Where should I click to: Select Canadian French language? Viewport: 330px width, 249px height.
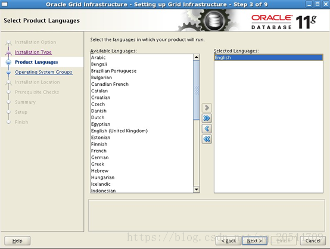(142, 84)
